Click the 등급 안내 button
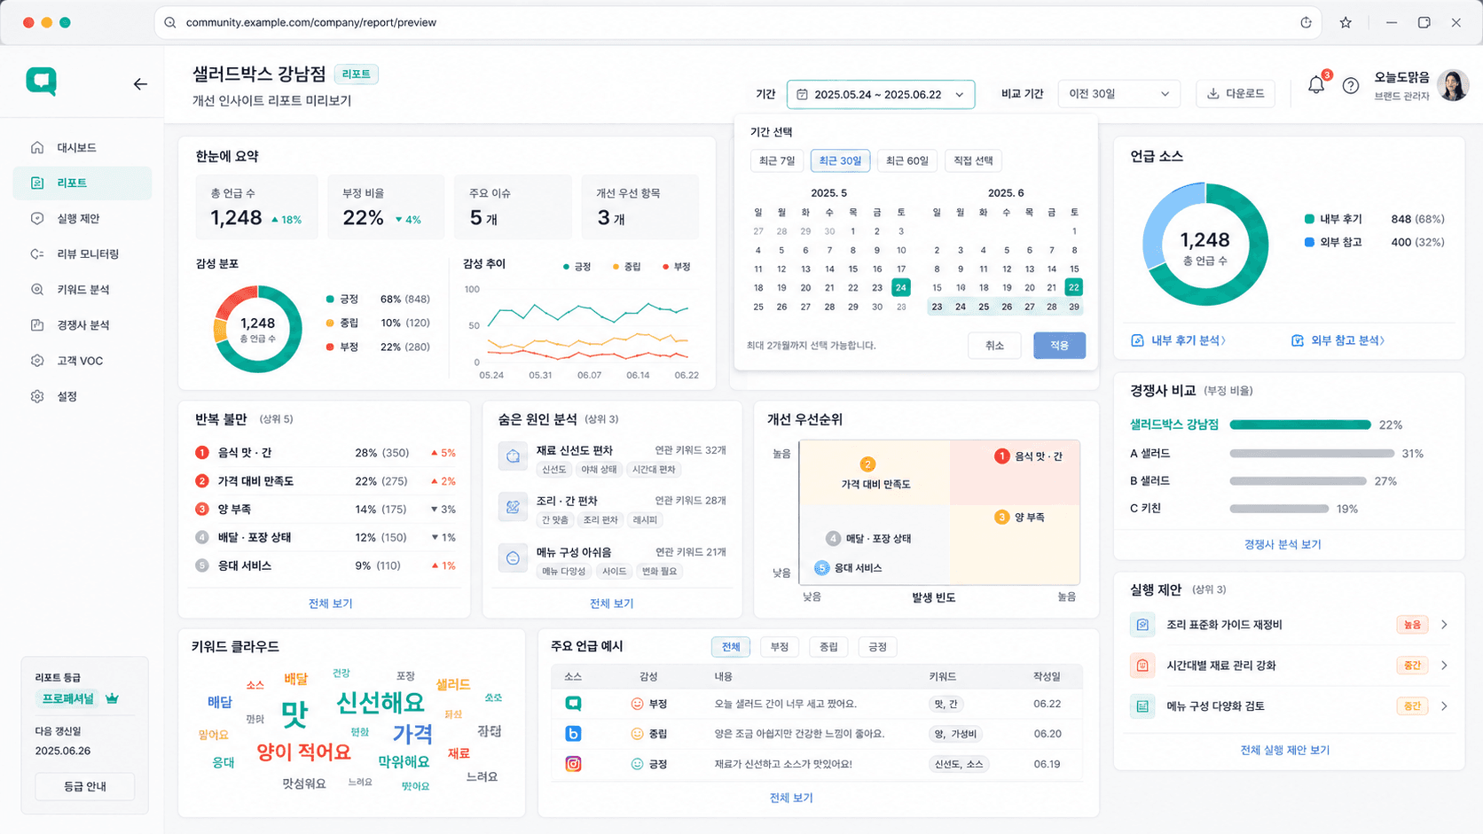This screenshot has height=834, width=1483. pyautogui.click(x=85, y=786)
